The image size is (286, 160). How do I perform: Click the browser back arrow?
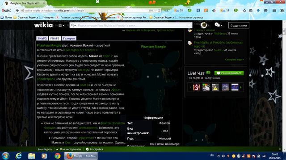(x=17, y=11)
